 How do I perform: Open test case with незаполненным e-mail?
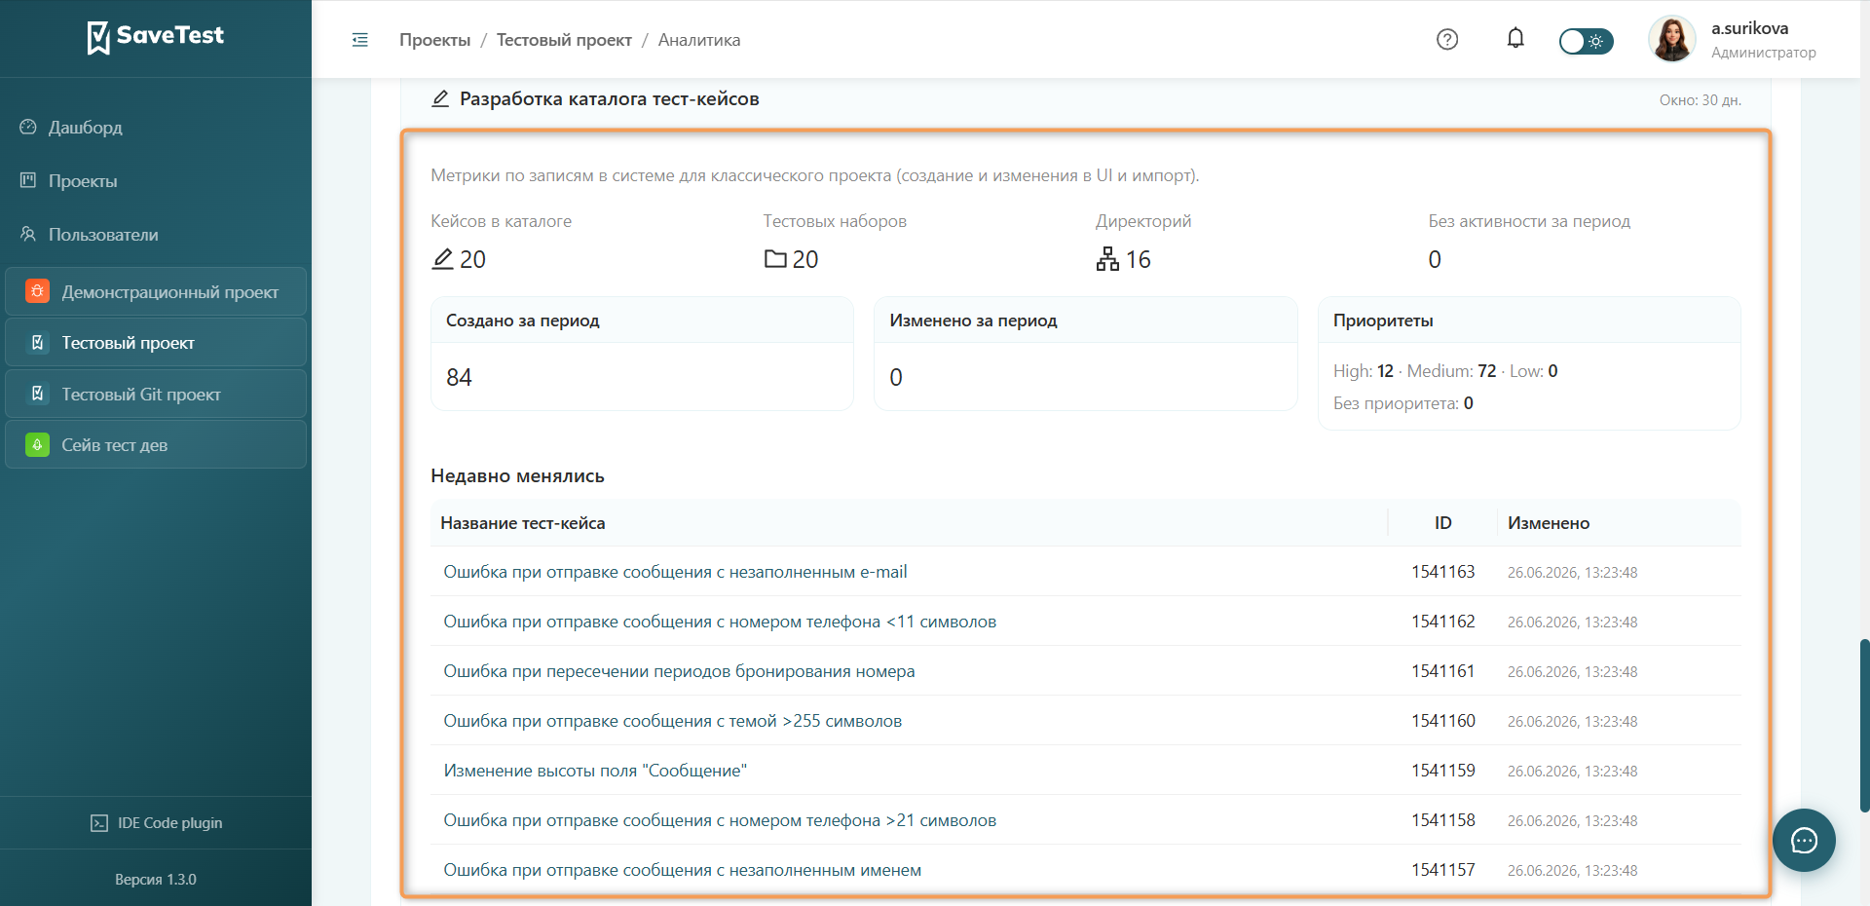pyautogui.click(x=675, y=572)
